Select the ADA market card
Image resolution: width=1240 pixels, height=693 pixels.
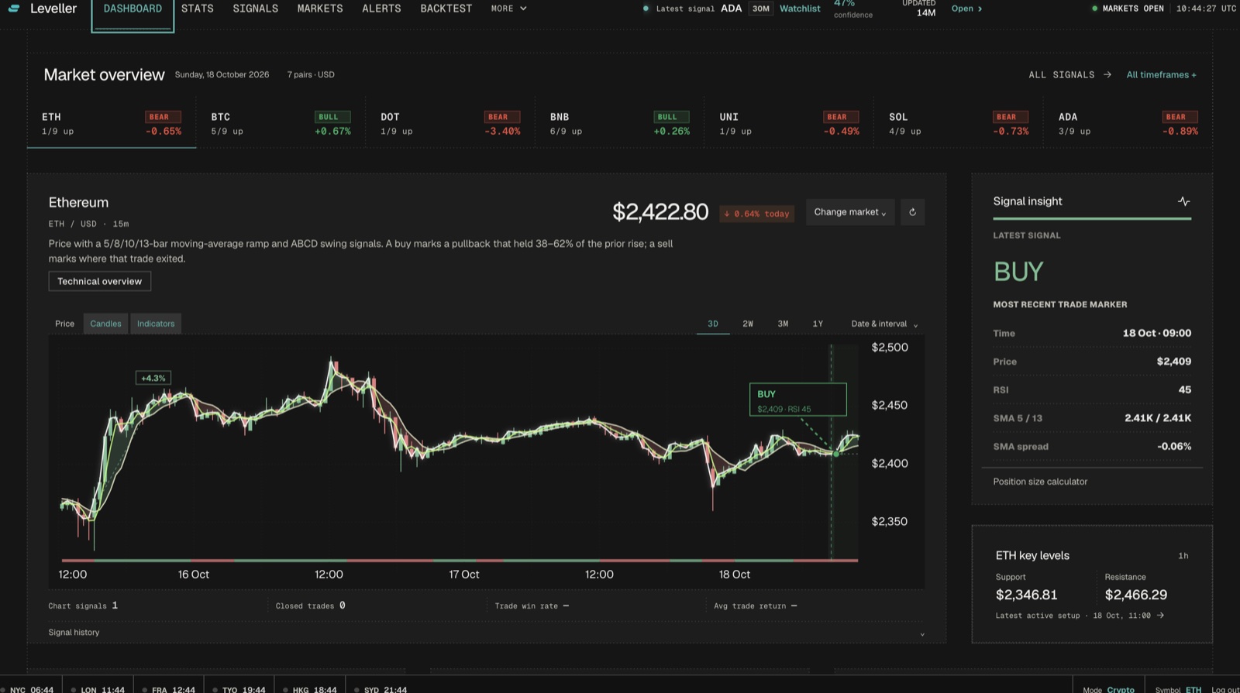point(1128,123)
